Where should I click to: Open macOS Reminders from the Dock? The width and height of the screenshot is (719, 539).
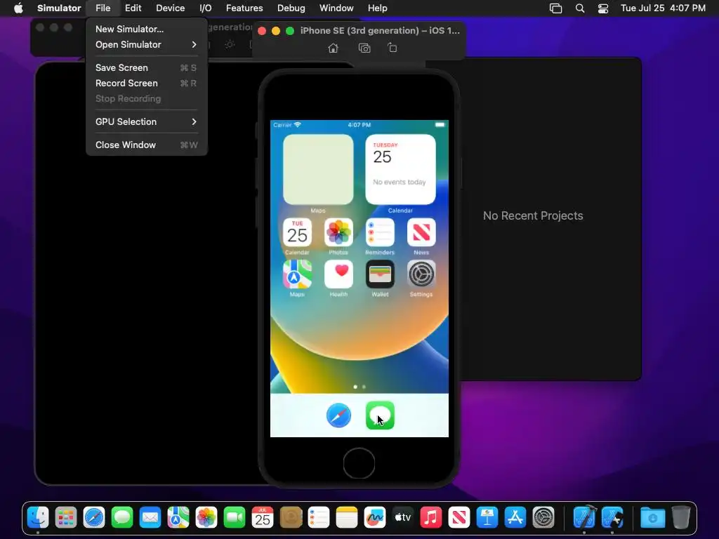319,518
